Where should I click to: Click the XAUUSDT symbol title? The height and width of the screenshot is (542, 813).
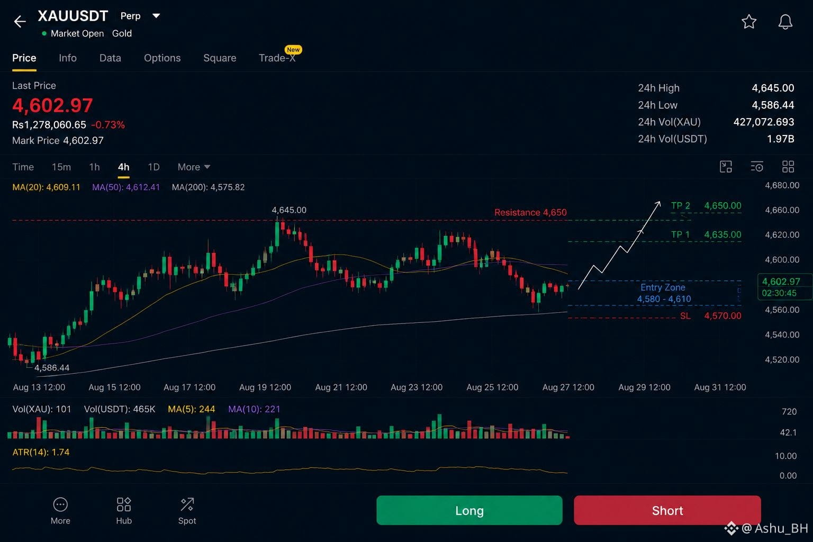(73, 16)
